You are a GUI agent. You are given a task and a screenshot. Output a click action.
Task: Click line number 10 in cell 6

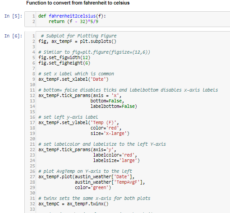32,84
